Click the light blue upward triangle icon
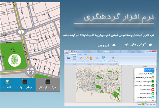The image size is (159, 108). click(97, 58)
